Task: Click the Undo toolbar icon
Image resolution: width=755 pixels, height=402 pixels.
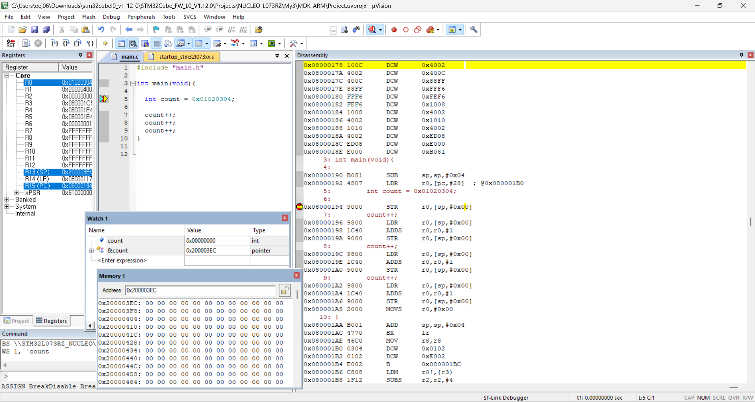Action: [x=101, y=30]
